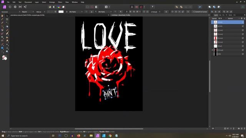Viewport: 246px width, 138px height.
Task: Open Chrome from the taskbar
Action: (110, 136)
